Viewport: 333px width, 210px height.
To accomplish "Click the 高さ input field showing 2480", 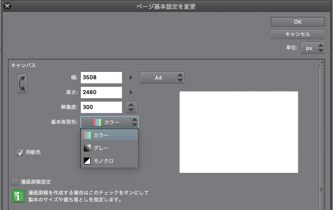I will (x=101, y=92).
